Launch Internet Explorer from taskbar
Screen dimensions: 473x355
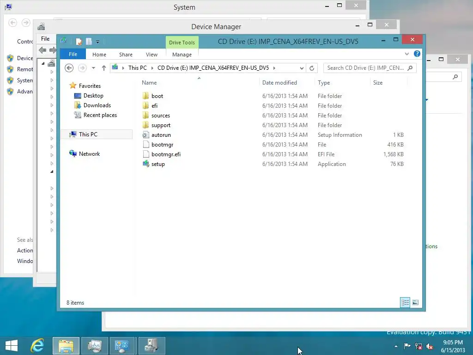pos(37,346)
